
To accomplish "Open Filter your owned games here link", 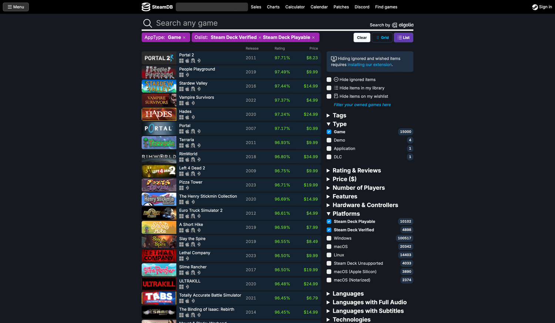I will (362, 105).
